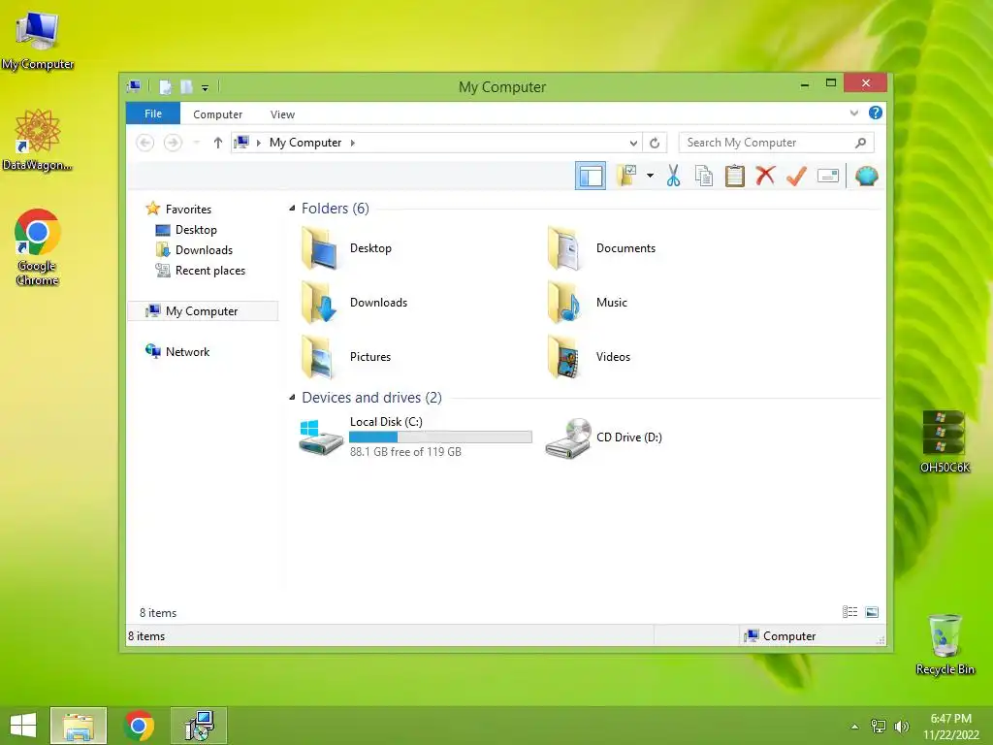
Task: Collapse the Devices and drives (2) group
Action: 292,397
